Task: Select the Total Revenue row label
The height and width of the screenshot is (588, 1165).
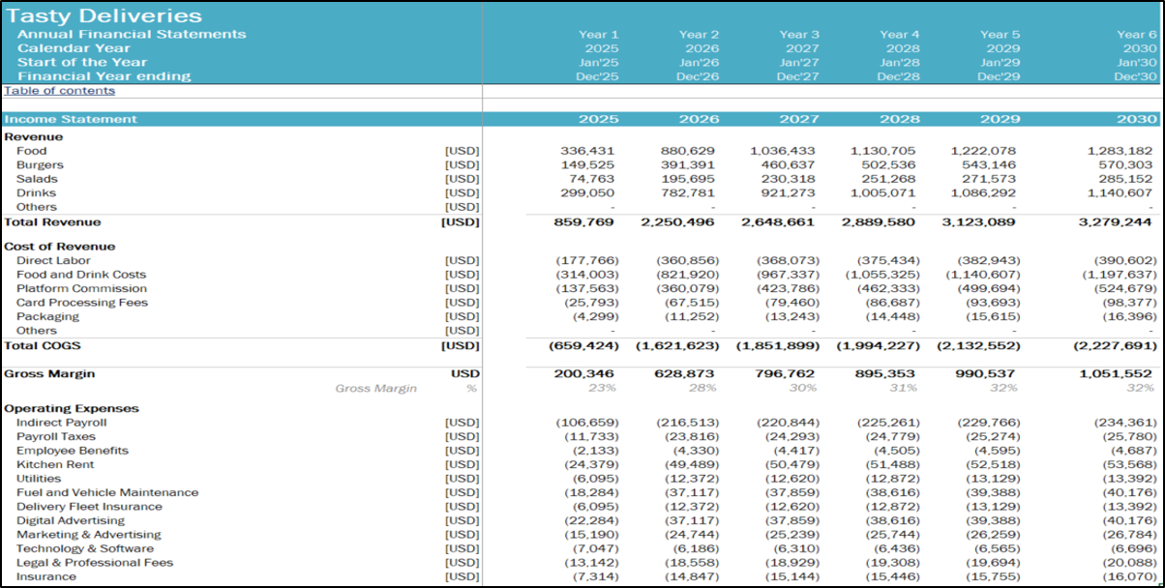Action: 52,222
